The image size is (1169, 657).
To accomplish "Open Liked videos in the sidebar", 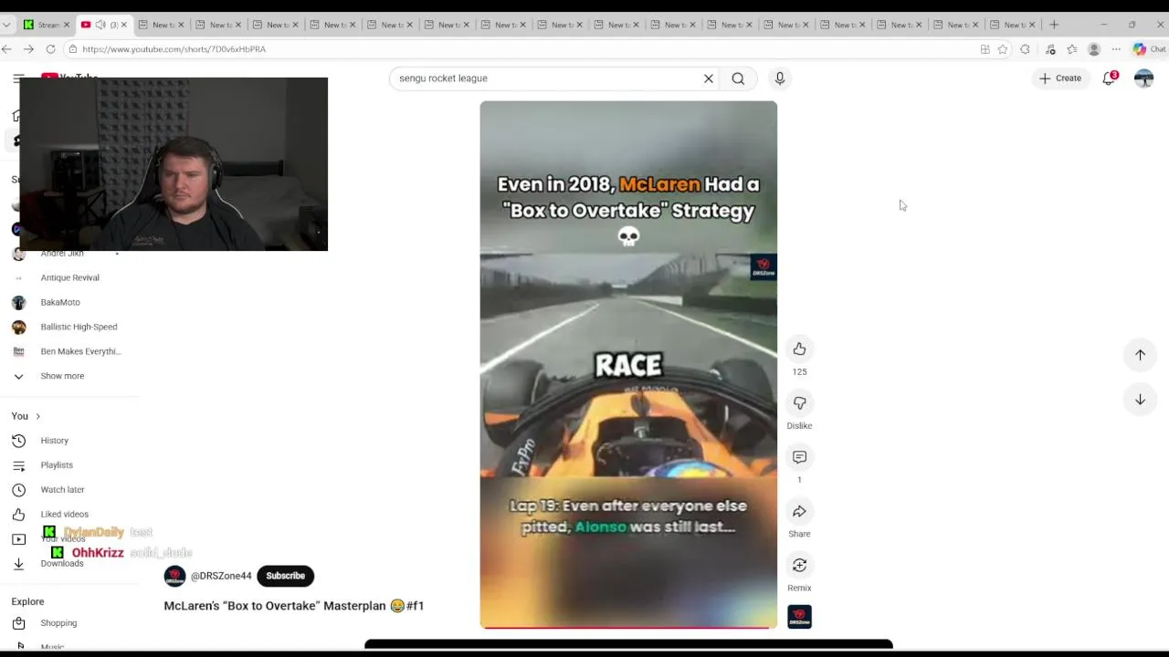I will click(x=64, y=515).
